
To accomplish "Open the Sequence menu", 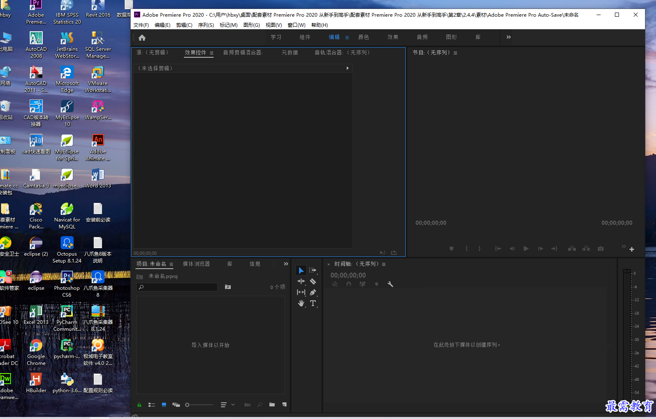I will pos(206,25).
